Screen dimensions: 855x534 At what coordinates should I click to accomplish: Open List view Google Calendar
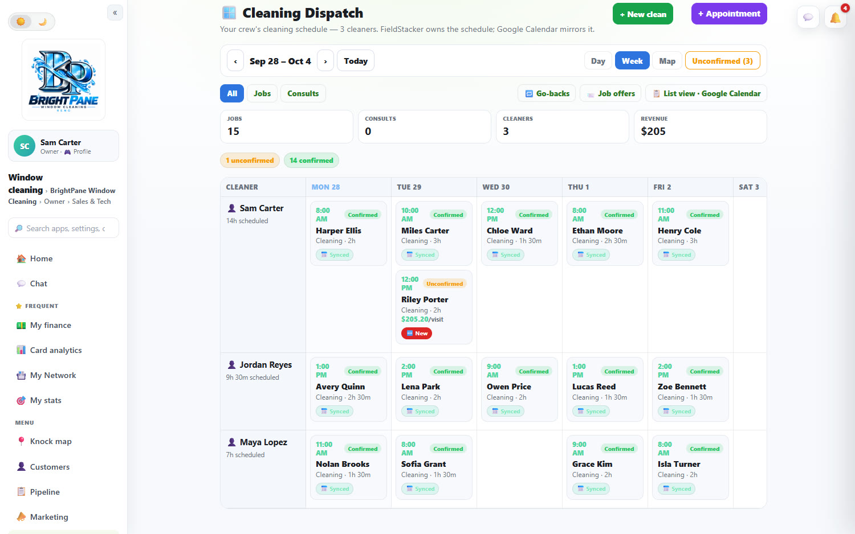[706, 93]
